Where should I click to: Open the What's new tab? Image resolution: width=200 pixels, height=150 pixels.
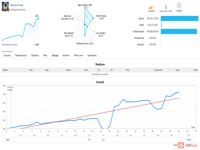coord(78,55)
